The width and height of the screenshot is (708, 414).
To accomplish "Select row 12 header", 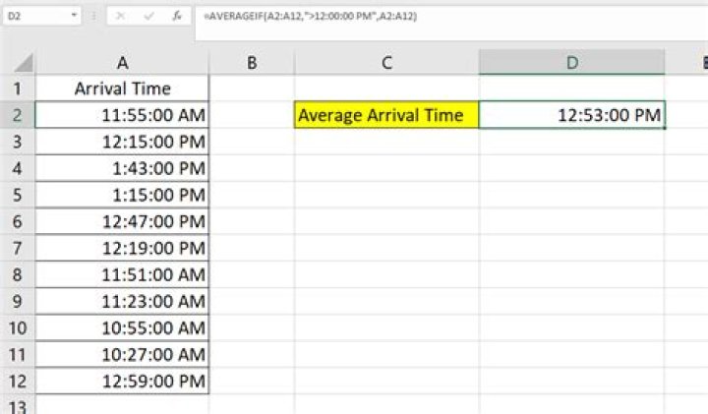I will [x=18, y=380].
